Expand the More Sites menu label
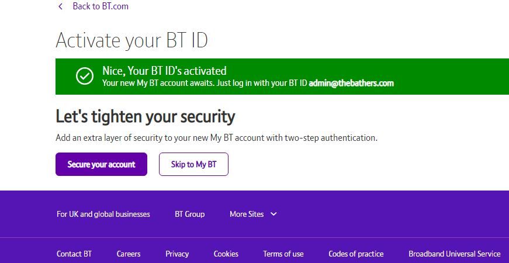509x263 pixels. click(x=247, y=214)
